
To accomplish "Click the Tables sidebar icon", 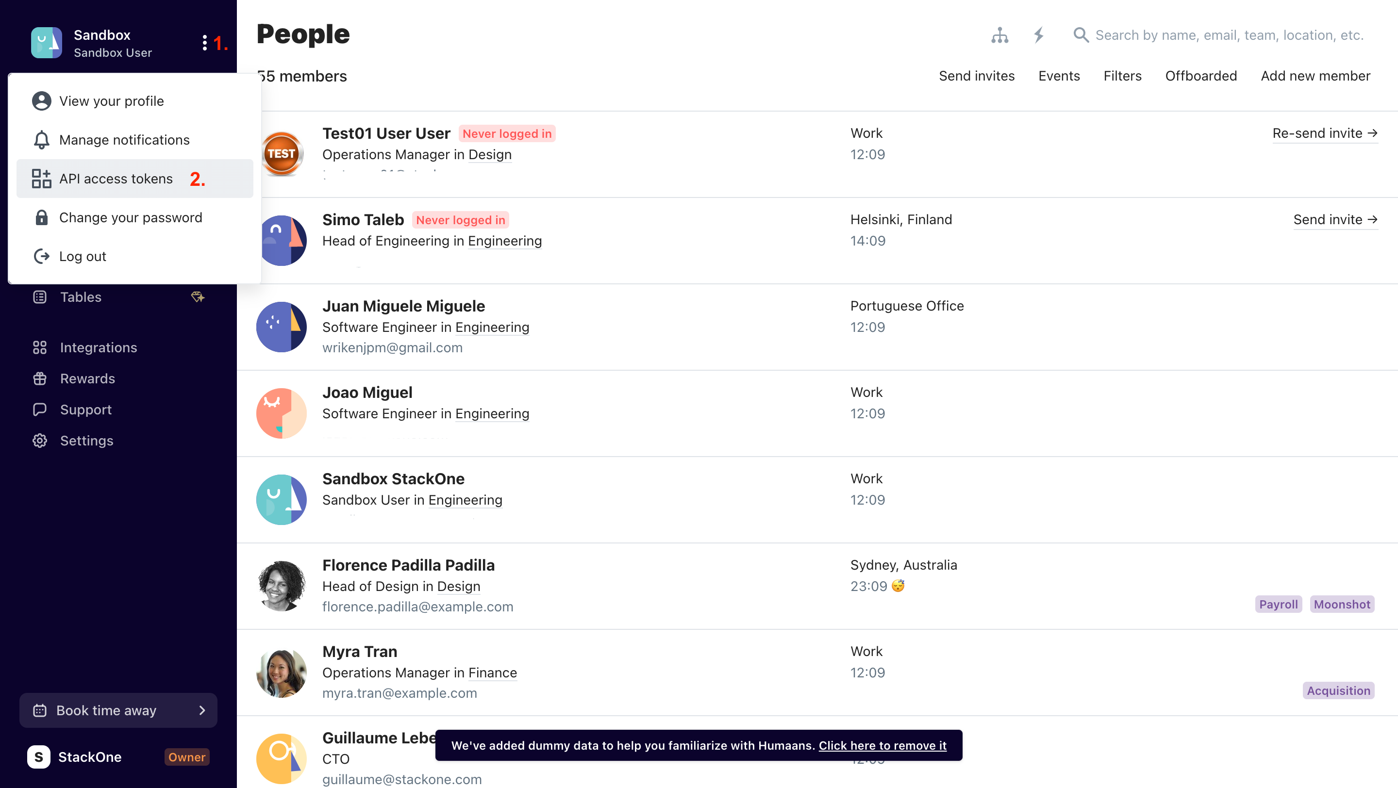I will click(40, 296).
